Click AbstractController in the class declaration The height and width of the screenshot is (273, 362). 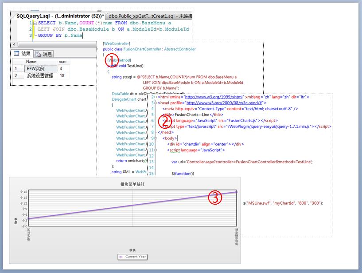coord(180,49)
